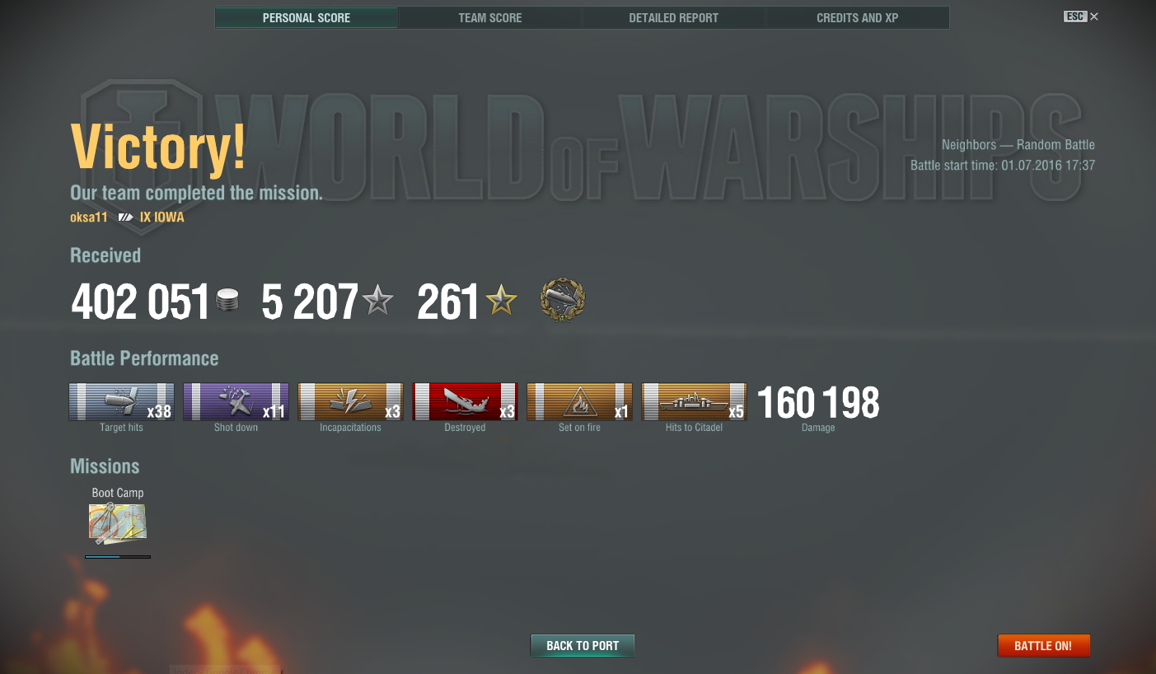Click the Set on fire ribbon
The width and height of the screenshot is (1156, 674).
[x=579, y=401]
